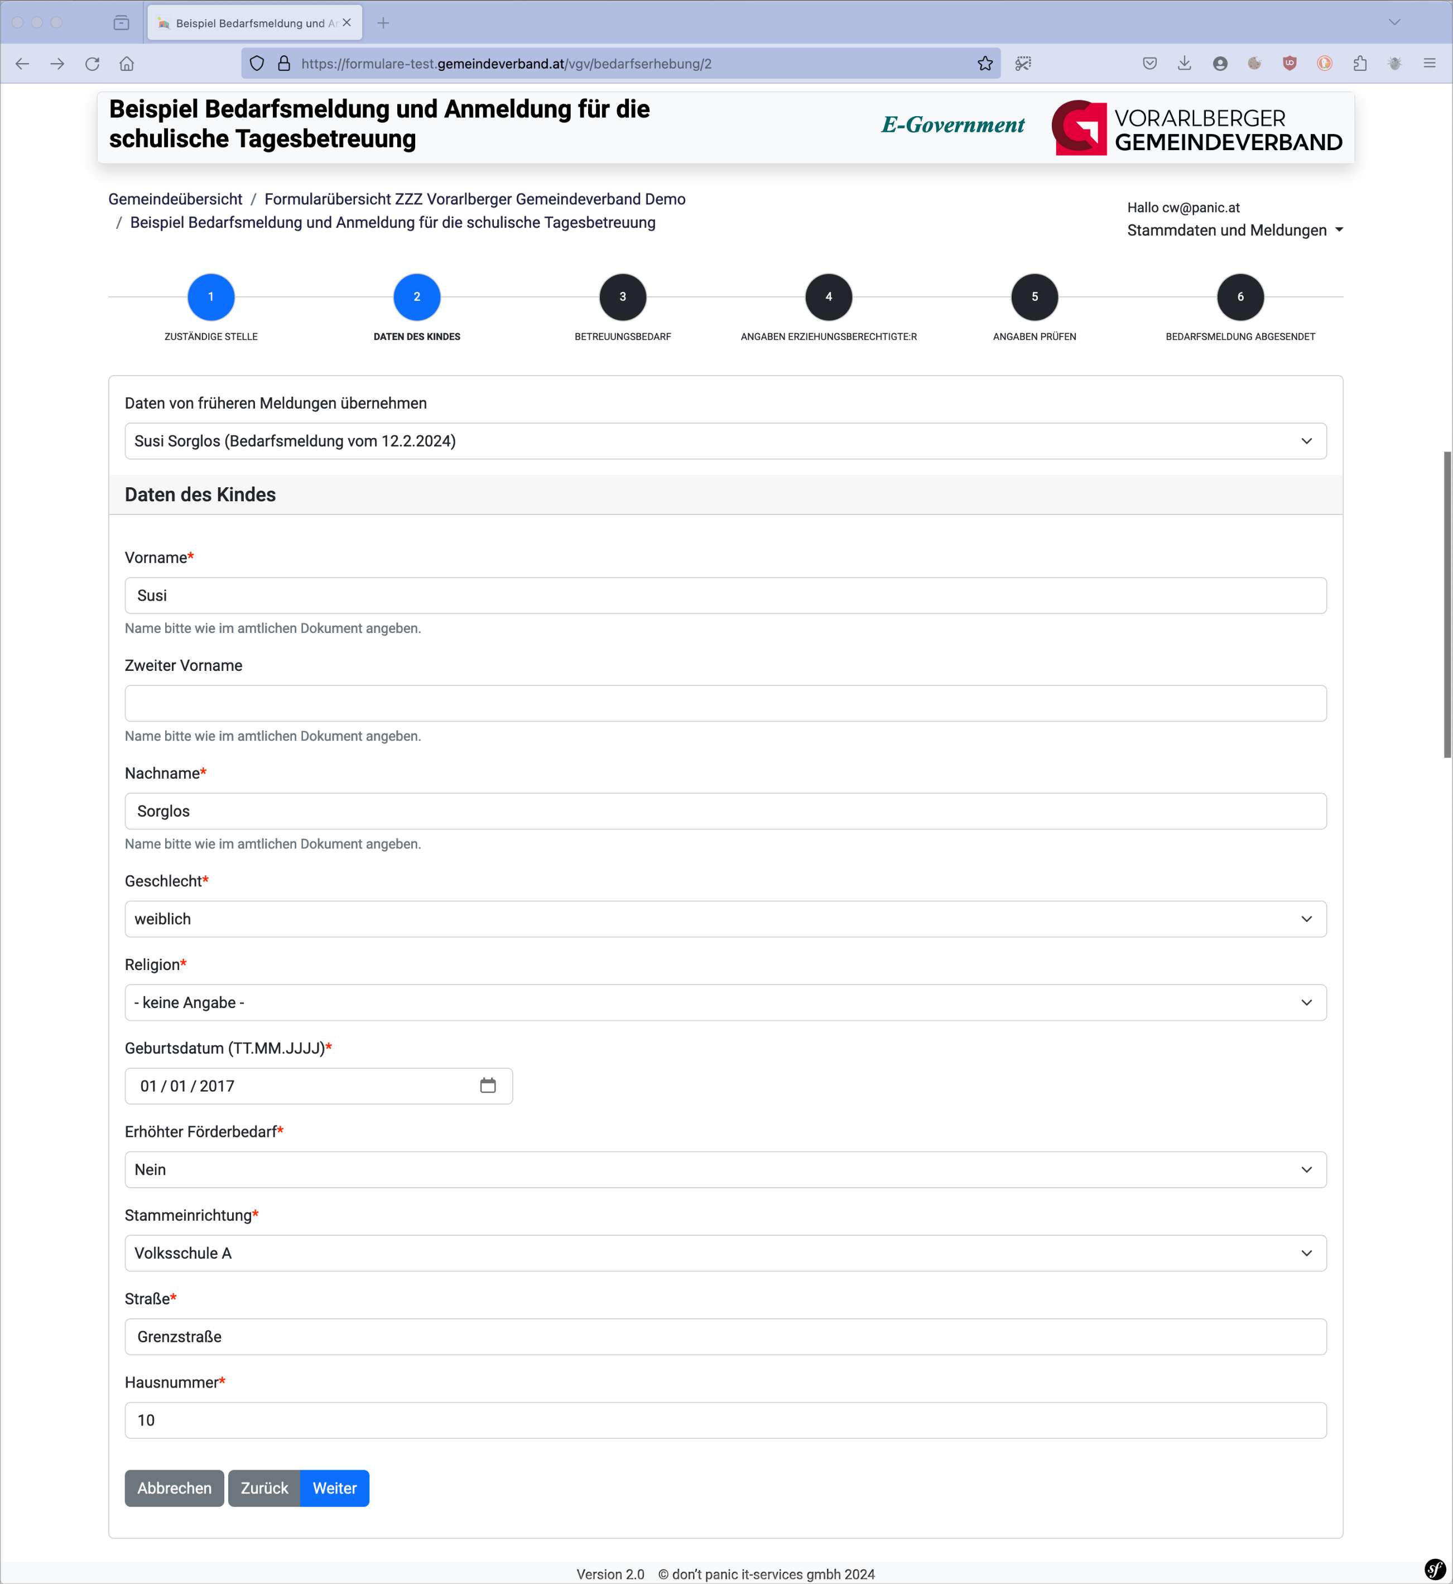Open the browser extensions puzzle icon
The width and height of the screenshot is (1453, 1584).
click(x=1359, y=64)
